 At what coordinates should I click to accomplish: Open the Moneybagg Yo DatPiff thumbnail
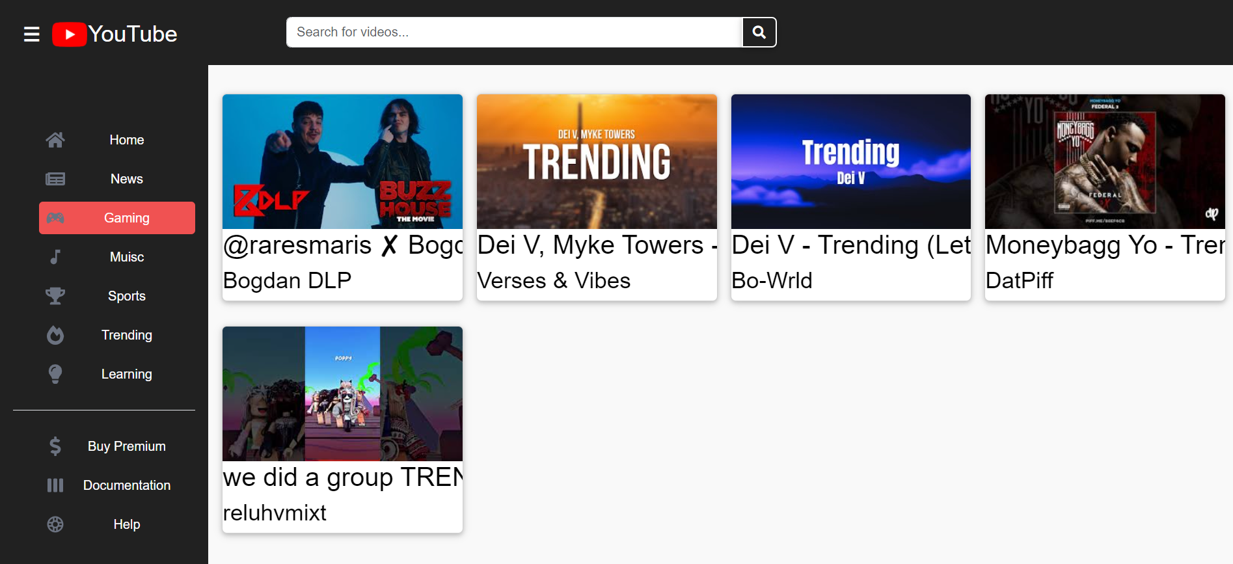tap(1105, 161)
